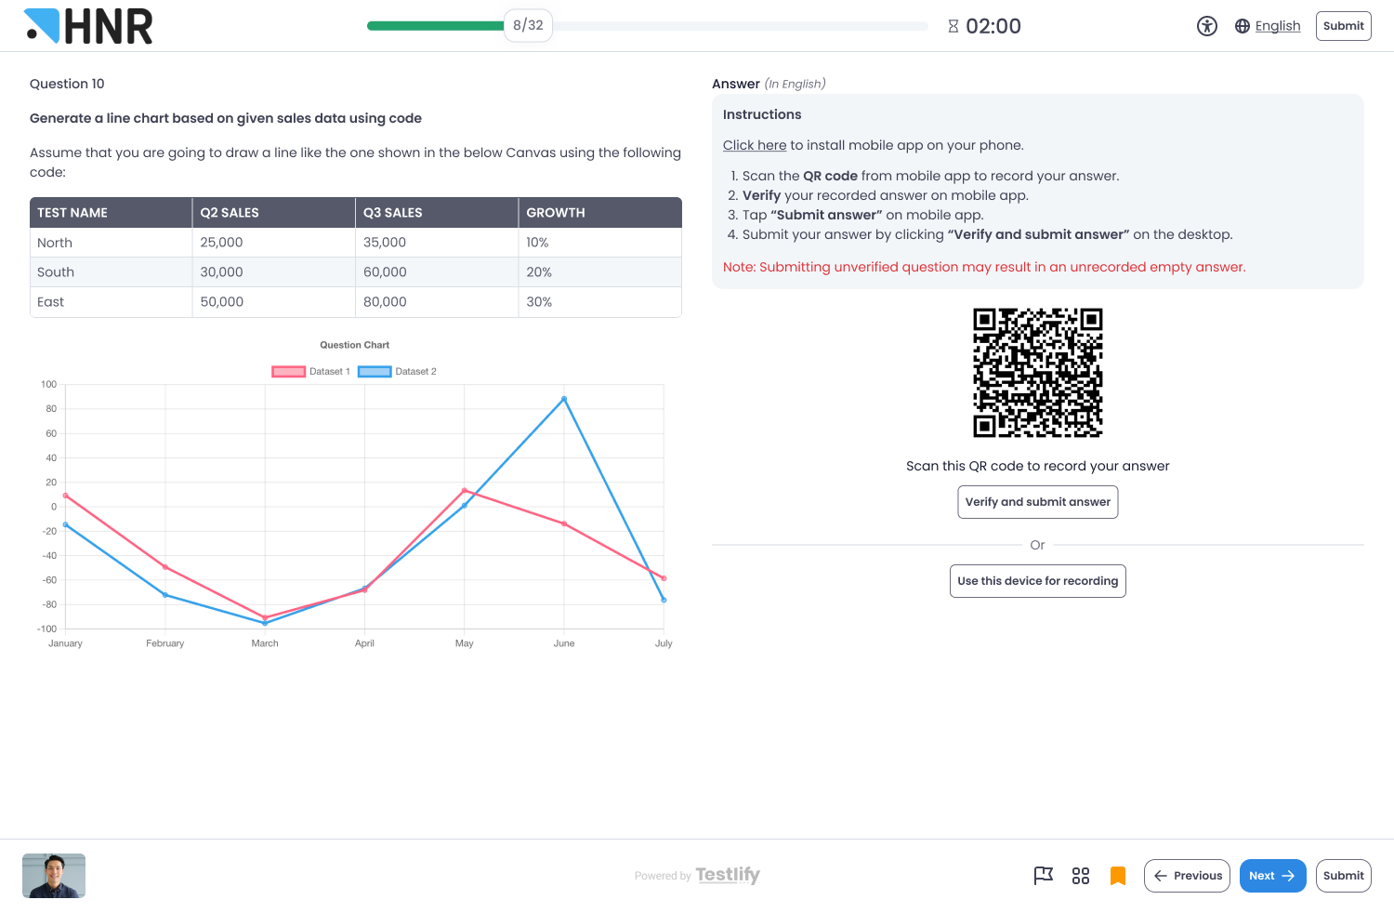Open the Click here app install link
The width and height of the screenshot is (1394, 913).
[755, 145]
